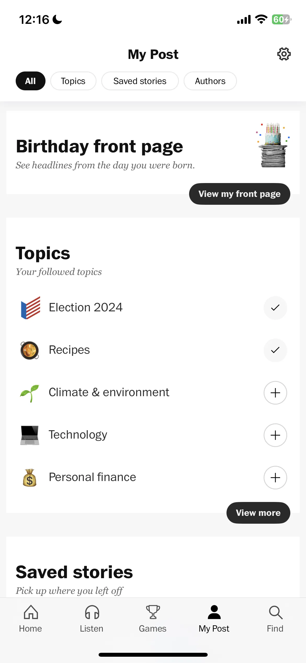Unfollow the Election 2024 topic checkmark
Viewport: 306px width, 663px height.
[275, 308]
